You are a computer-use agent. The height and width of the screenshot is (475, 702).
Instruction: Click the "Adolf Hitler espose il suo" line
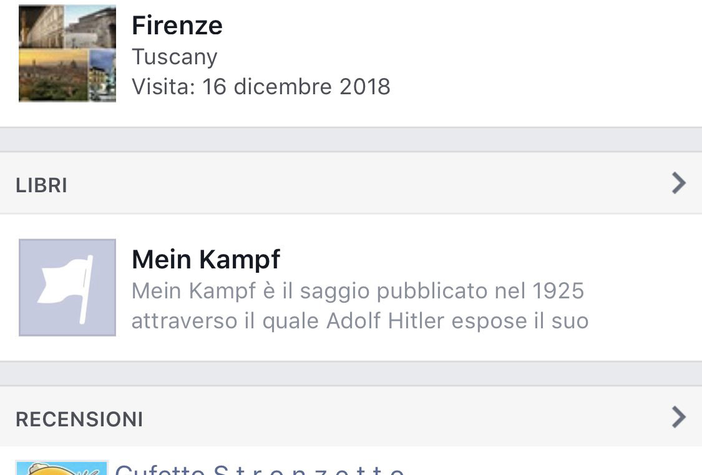point(457,321)
